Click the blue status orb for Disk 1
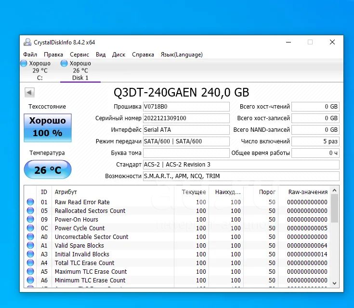This screenshot has height=308, width=354. (x=64, y=63)
